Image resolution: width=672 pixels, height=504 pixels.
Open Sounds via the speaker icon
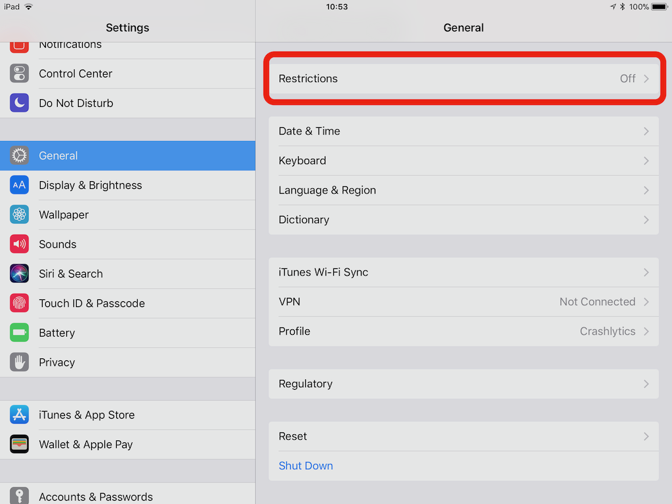coord(19,244)
